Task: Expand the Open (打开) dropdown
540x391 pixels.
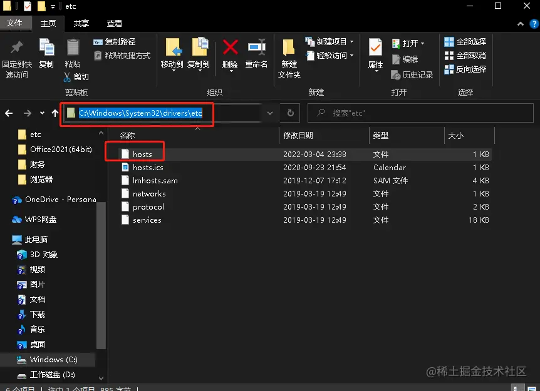Action: pos(423,43)
